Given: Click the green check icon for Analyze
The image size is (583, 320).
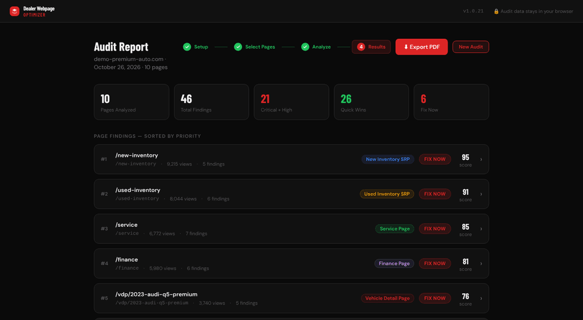Looking at the screenshot, I should (305, 47).
